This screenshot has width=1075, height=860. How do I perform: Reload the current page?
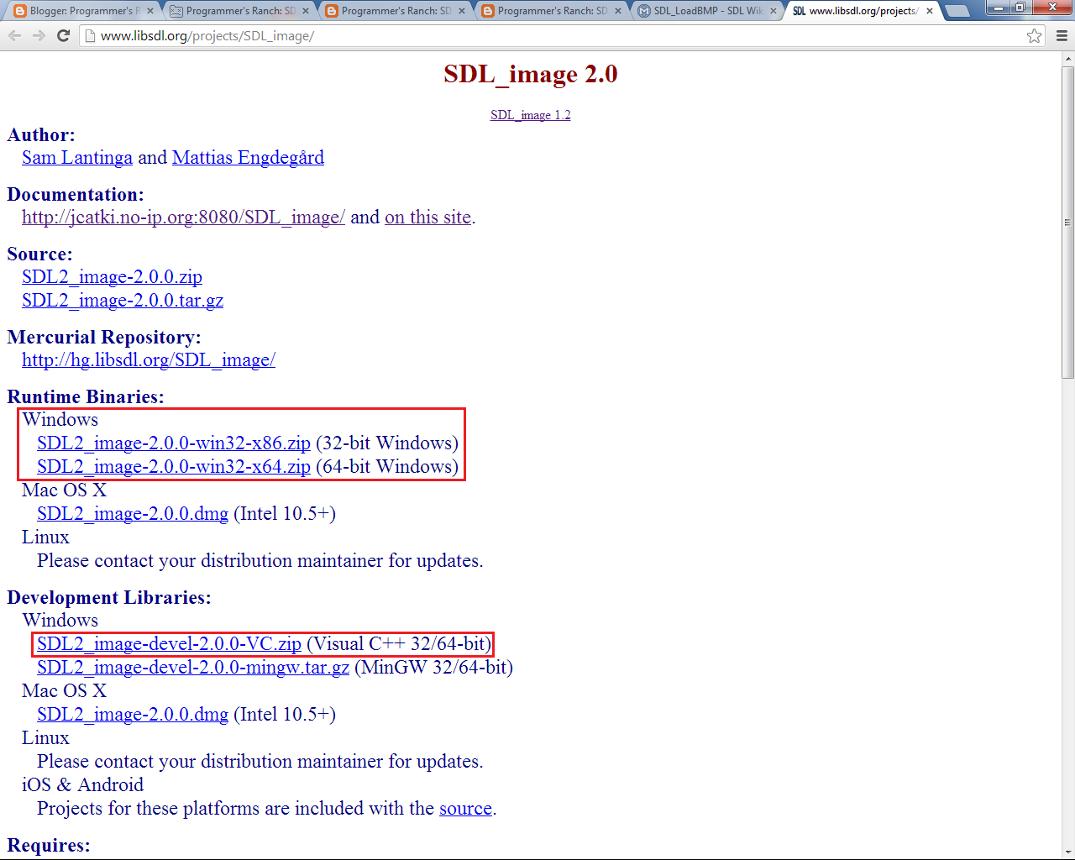click(65, 35)
